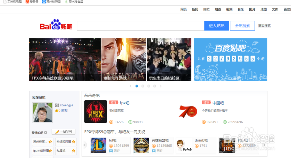Open the lol吧 link
The height and width of the screenshot is (158, 291).
pos(113,140)
